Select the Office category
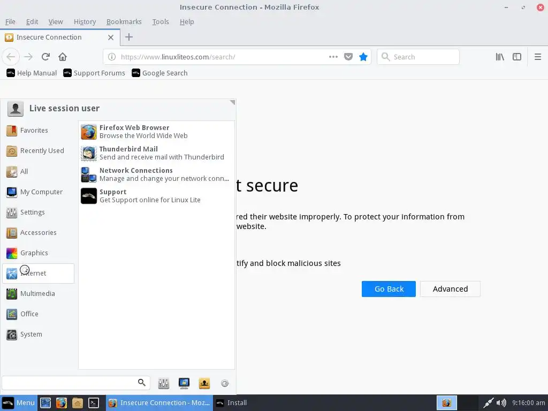The height and width of the screenshot is (411, 548). pyautogui.click(x=38, y=314)
